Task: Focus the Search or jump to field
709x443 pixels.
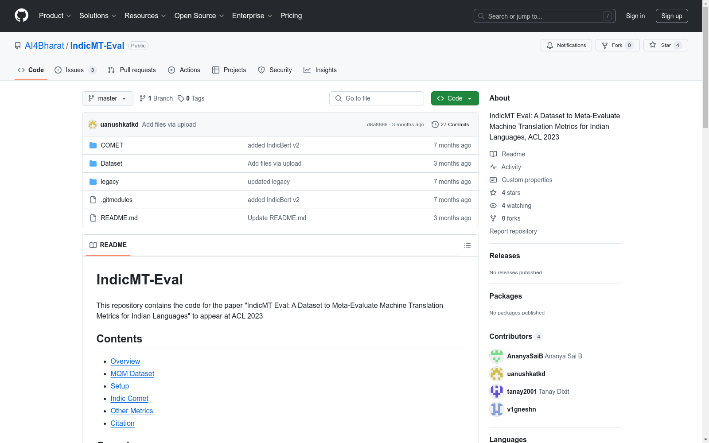Action: 544,16
